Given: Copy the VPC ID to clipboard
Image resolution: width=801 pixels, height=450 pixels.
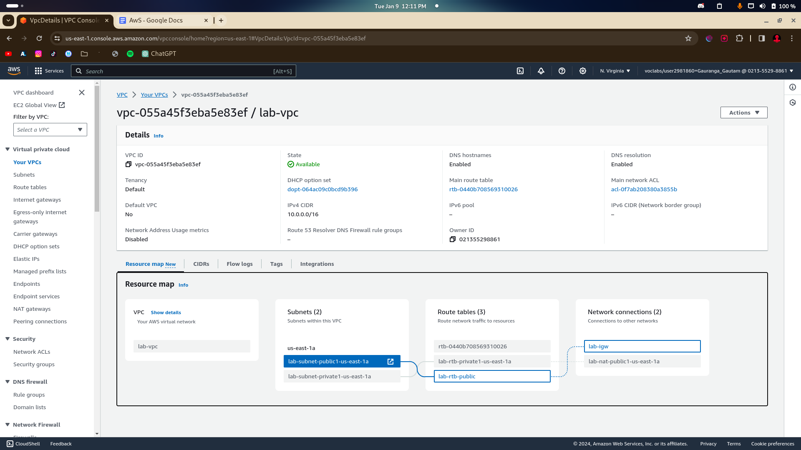Looking at the screenshot, I should (x=128, y=165).
